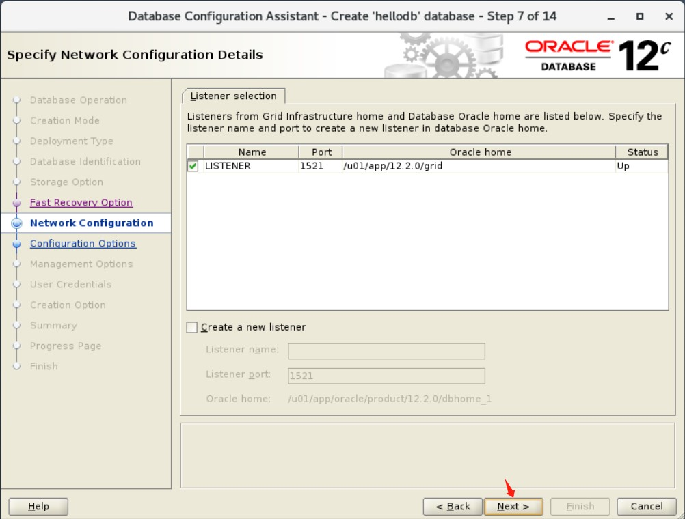
Task: Click the Finish step node circle in sidebar
Action: click(16, 366)
